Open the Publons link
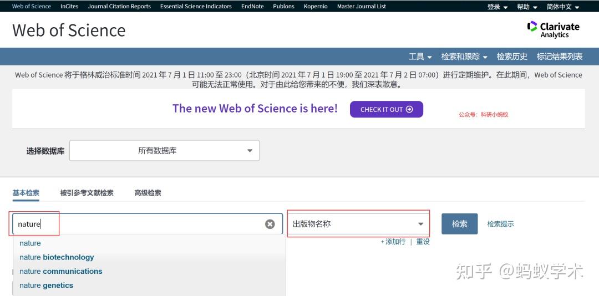This screenshot has width=599, height=296. tap(284, 6)
